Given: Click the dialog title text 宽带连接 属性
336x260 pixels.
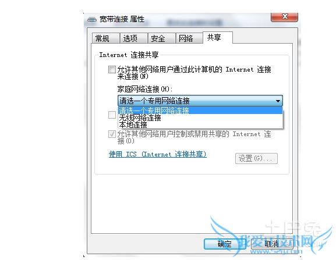Looking at the screenshot, I should [x=122, y=19].
